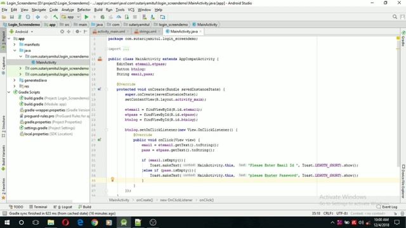
Task: Open the Build menu
Action: click(x=98, y=10)
